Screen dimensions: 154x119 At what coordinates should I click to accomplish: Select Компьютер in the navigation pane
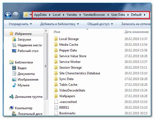tap(24, 108)
